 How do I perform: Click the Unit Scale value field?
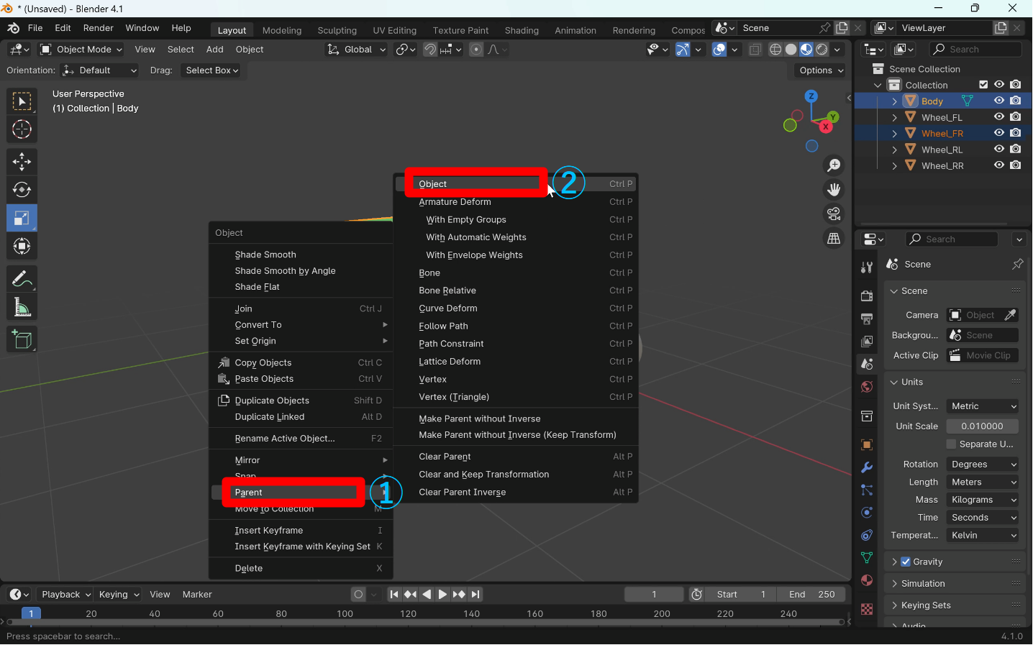coord(982,426)
